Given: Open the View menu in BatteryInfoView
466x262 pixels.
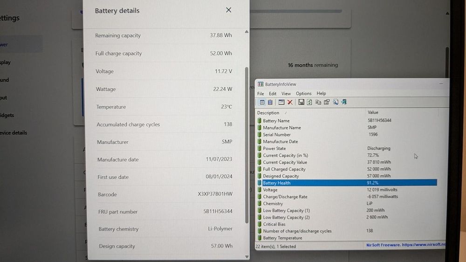Looking at the screenshot, I should [x=286, y=93].
